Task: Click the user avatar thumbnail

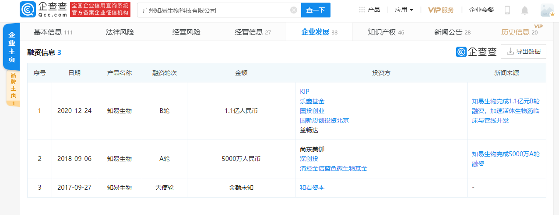Action: click(x=547, y=10)
